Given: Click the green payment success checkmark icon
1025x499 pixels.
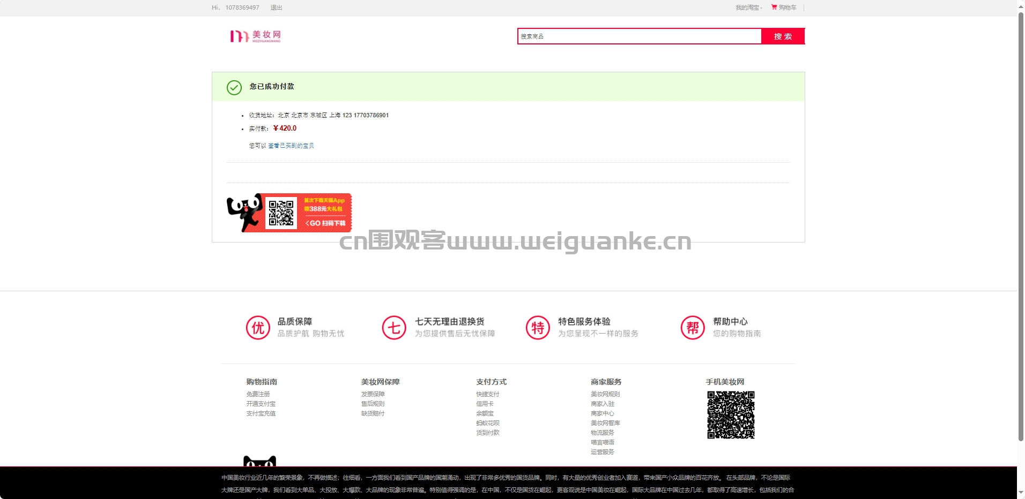Looking at the screenshot, I should (x=234, y=87).
